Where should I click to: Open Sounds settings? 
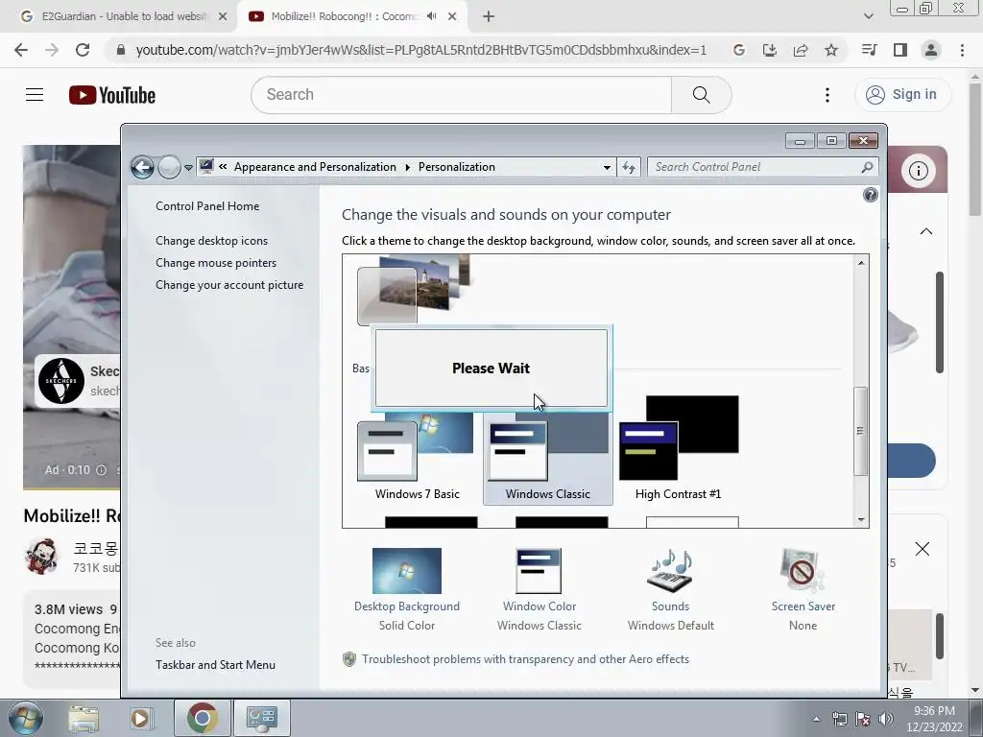pos(671,590)
